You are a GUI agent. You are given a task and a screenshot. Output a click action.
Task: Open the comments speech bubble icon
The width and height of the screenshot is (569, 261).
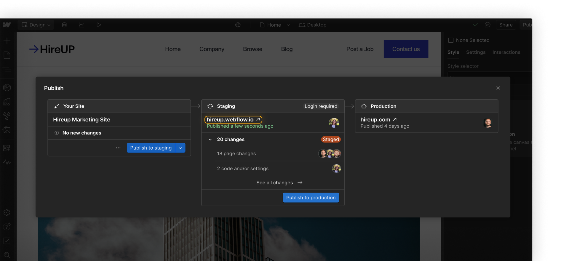tap(488, 25)
